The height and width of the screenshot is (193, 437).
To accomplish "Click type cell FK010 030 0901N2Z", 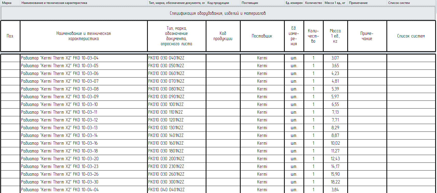I will tap(177, 97).
